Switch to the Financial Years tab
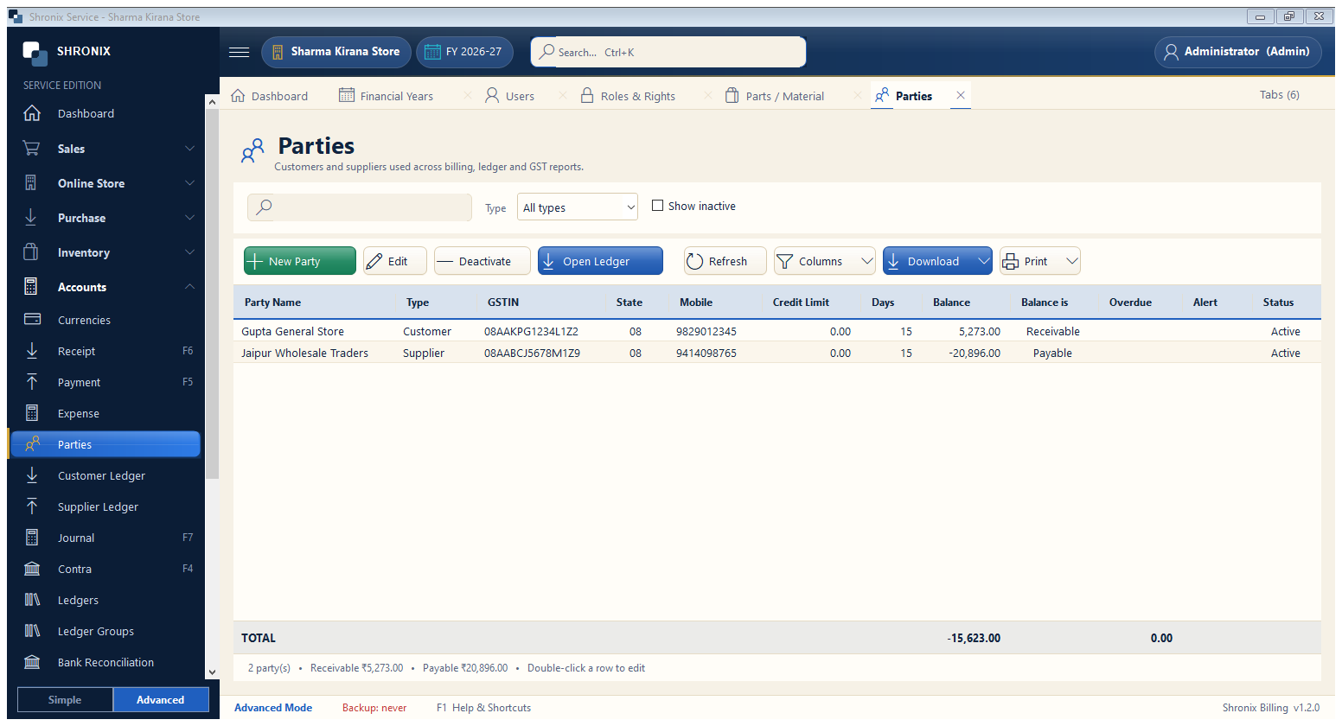Viewport: 1342px width, 726px height. click(395, 96)
